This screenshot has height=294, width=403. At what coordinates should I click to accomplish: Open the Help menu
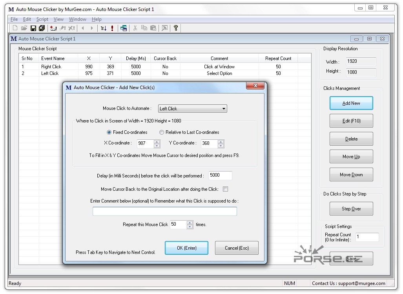pyautogui.click(x=97, y=19)
